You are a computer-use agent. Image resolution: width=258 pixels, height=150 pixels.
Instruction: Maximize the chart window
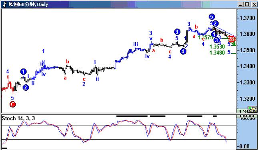pyautogui.click(x=247, y=4)
